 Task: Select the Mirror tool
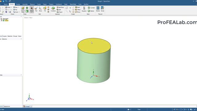[x=78, y=12]
